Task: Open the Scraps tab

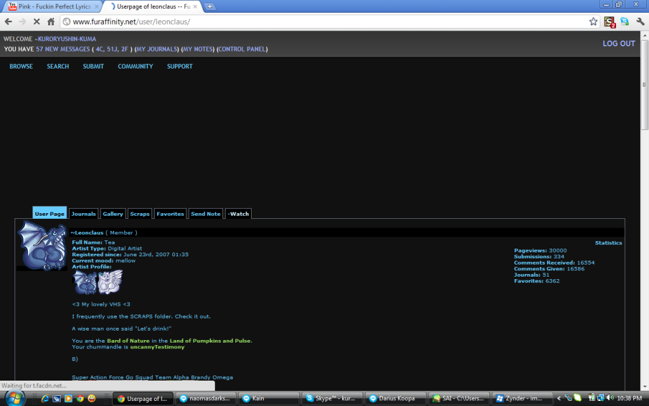Action: (139, 214)
